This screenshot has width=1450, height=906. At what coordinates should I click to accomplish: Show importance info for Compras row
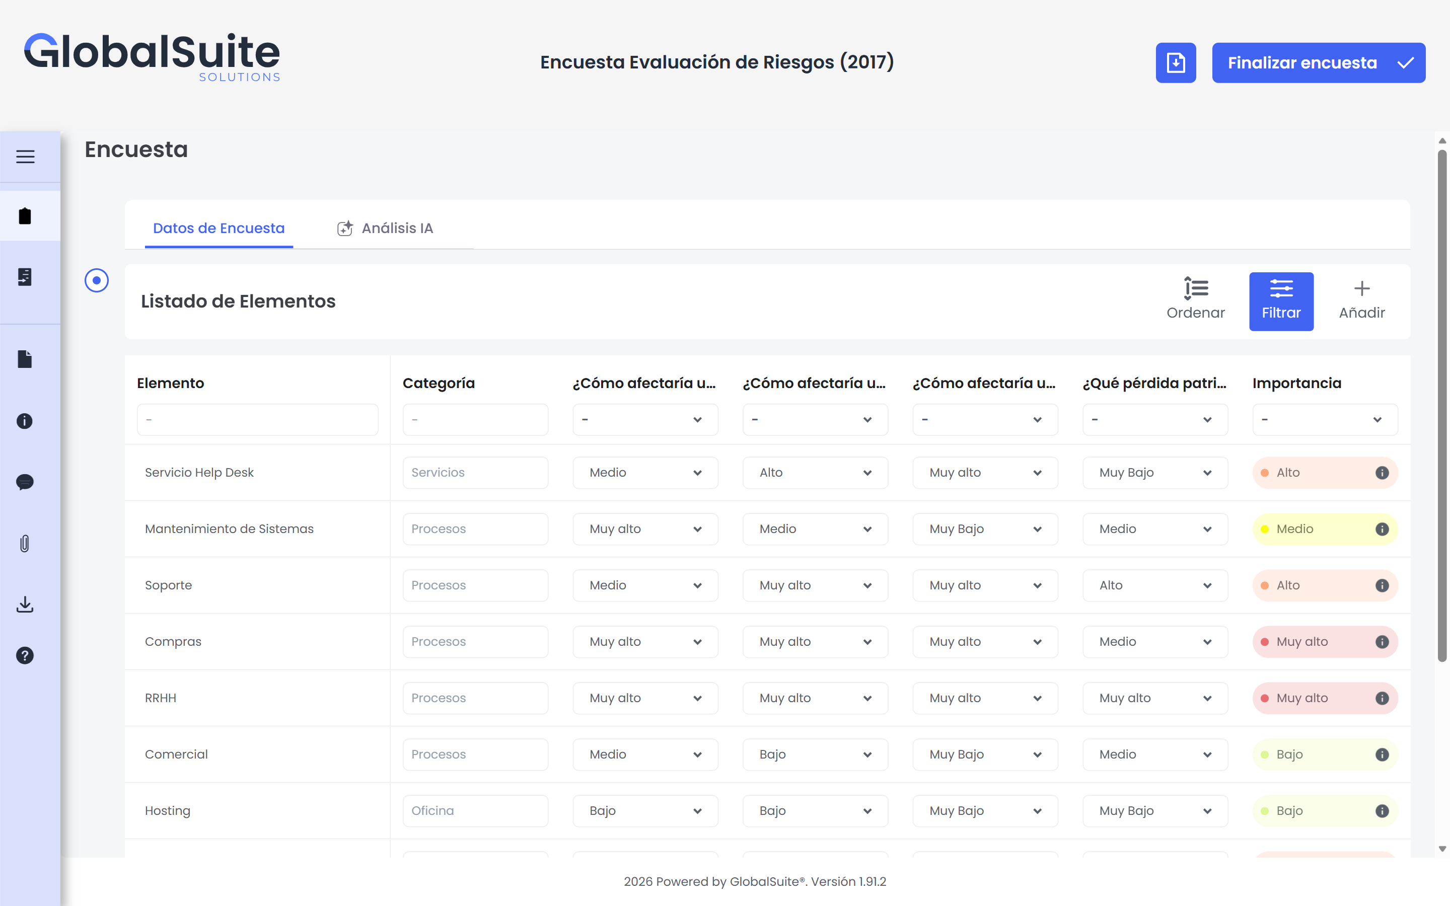[1383, 642]
